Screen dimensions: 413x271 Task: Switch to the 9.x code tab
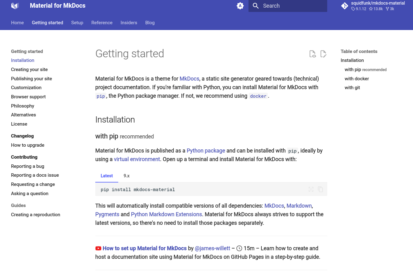[127, 176]
